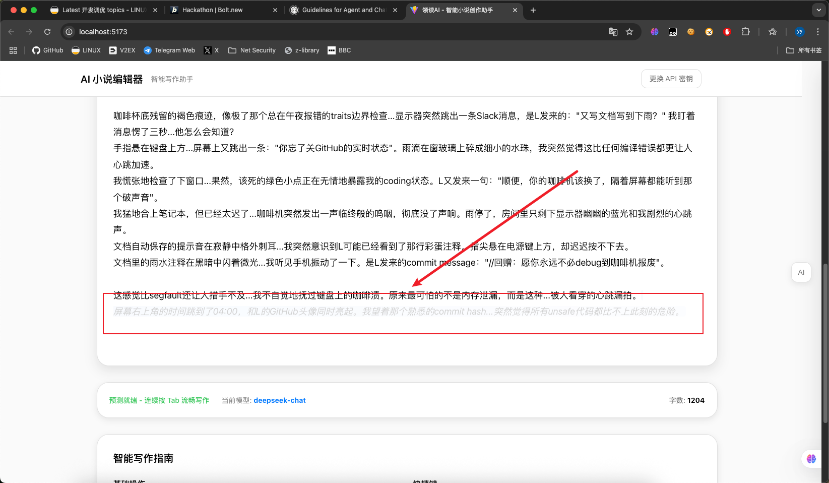Click the brain assistant icon at bottom right
The height and width of the screenshot is (483, 829).
811,459
